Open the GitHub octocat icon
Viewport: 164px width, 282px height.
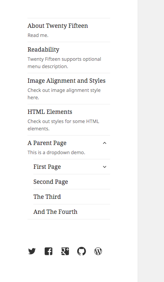pos(82,251)
